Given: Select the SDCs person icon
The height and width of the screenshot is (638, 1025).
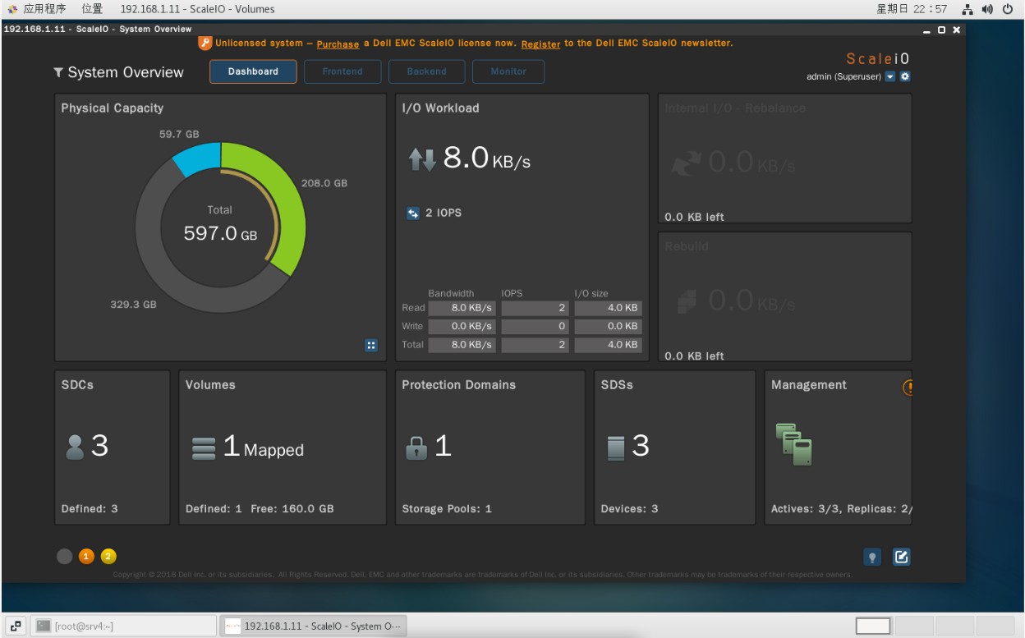Looking at the screenshot, I should click(75, 447).
